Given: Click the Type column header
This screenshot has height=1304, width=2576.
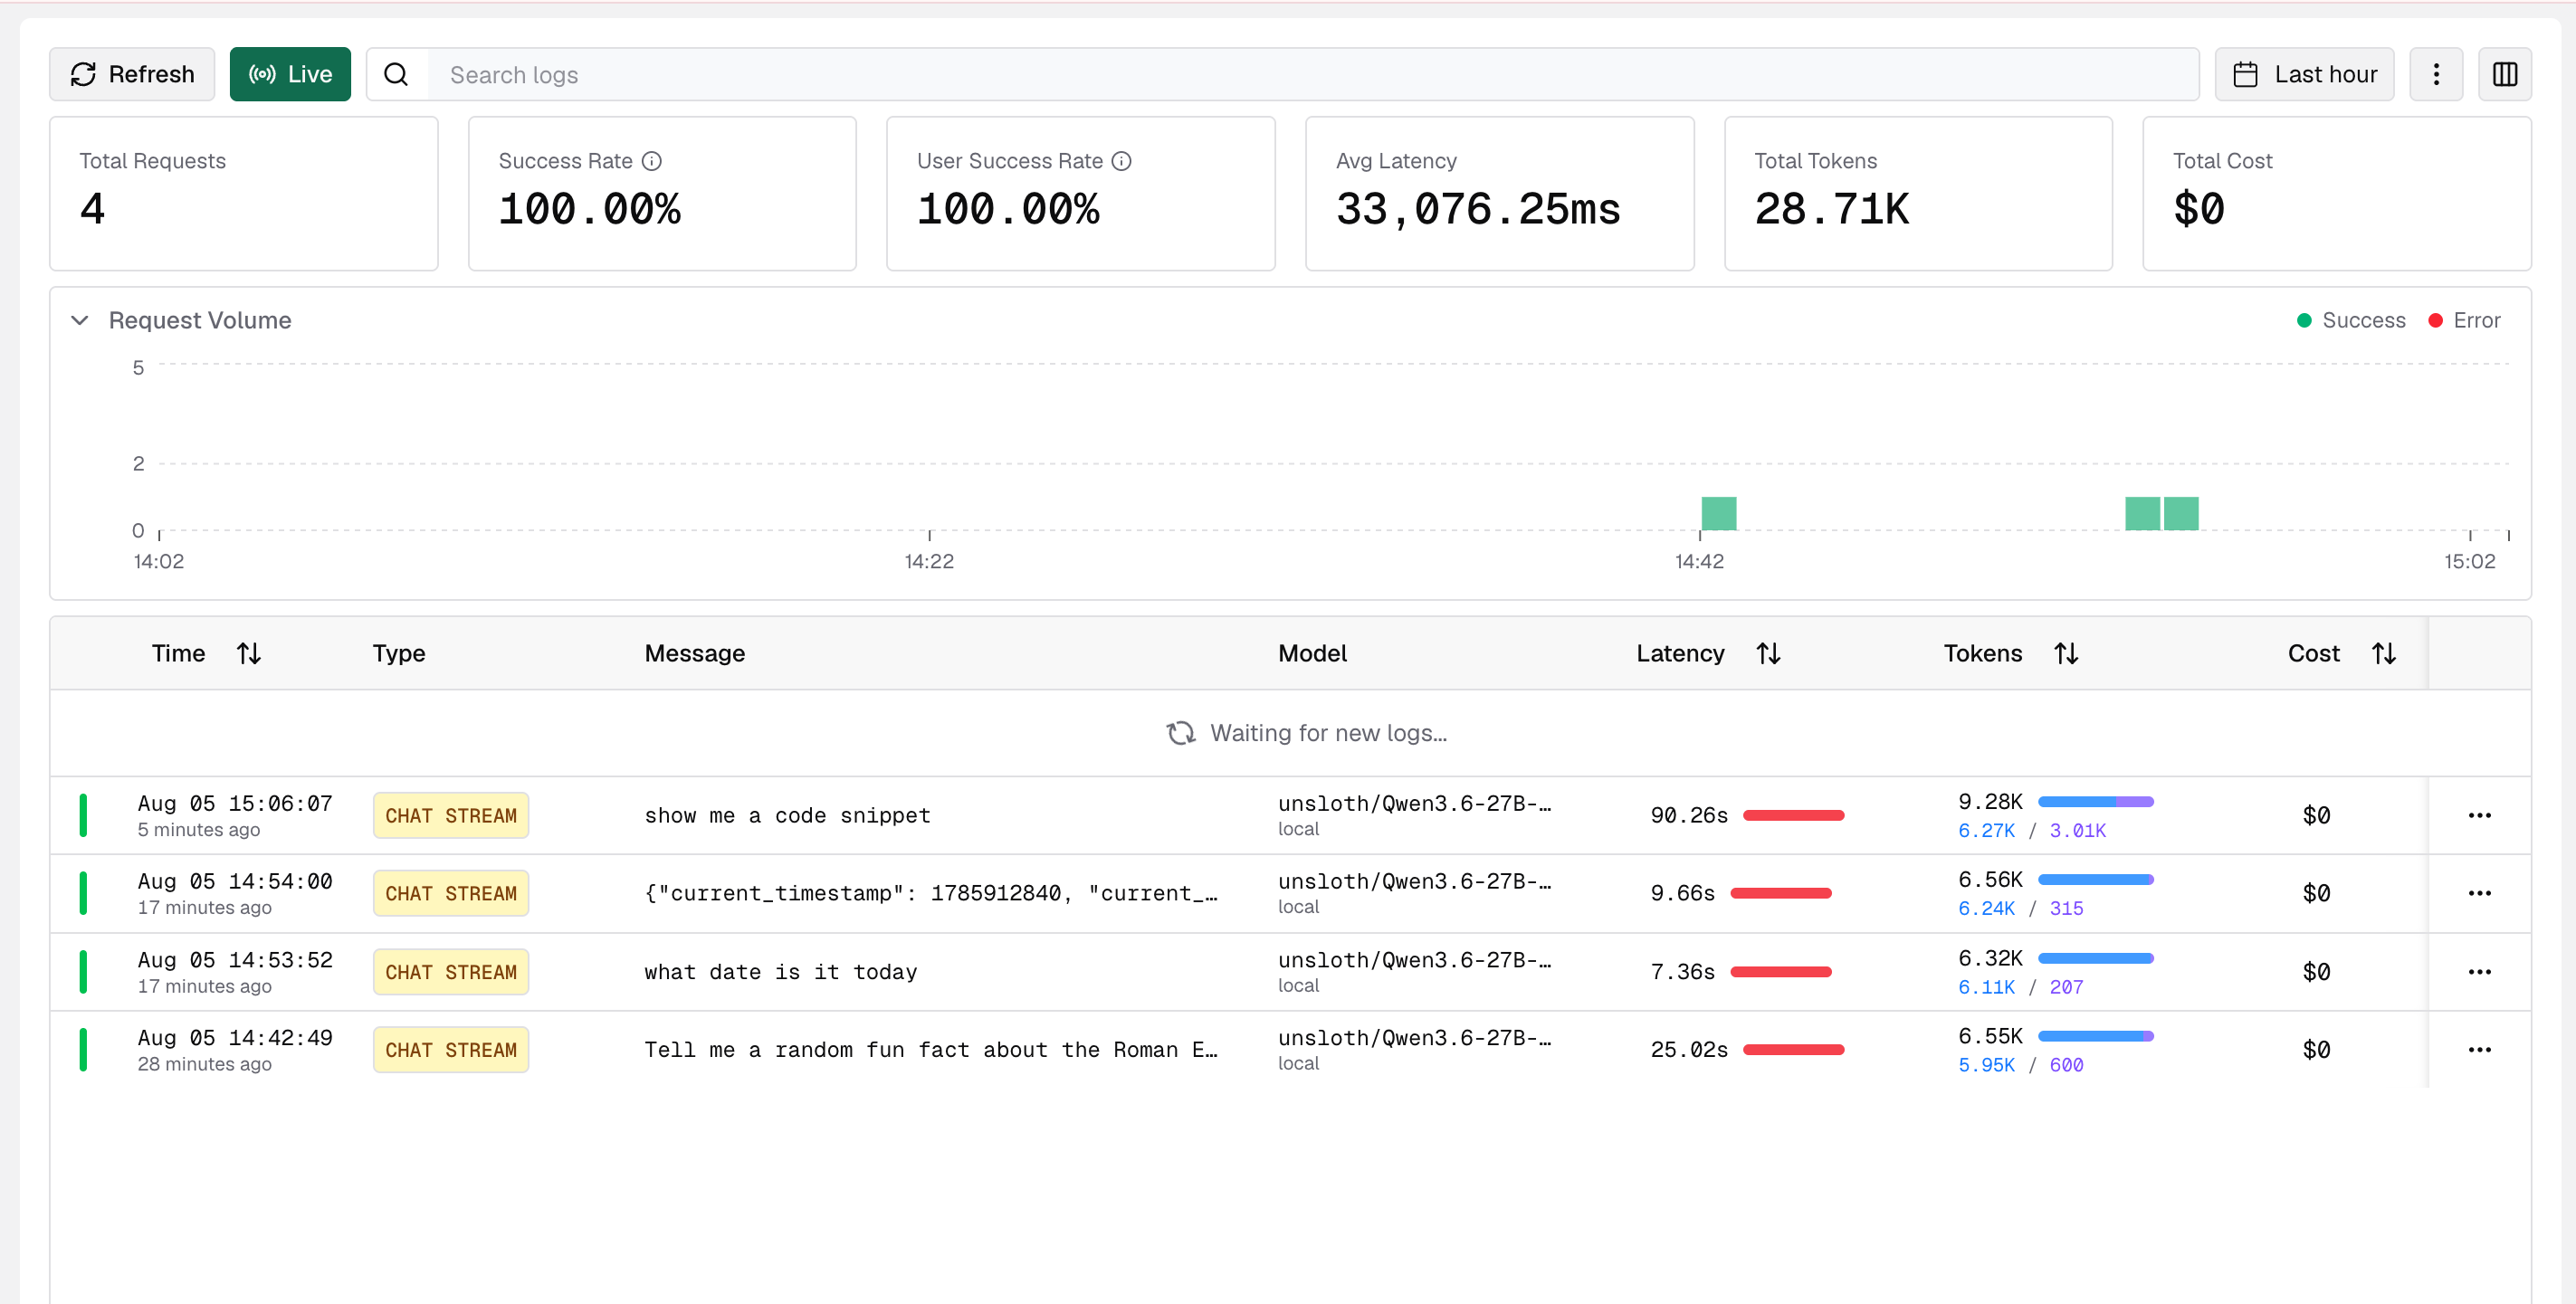Looking at the screenshot, I should [399, 653].
